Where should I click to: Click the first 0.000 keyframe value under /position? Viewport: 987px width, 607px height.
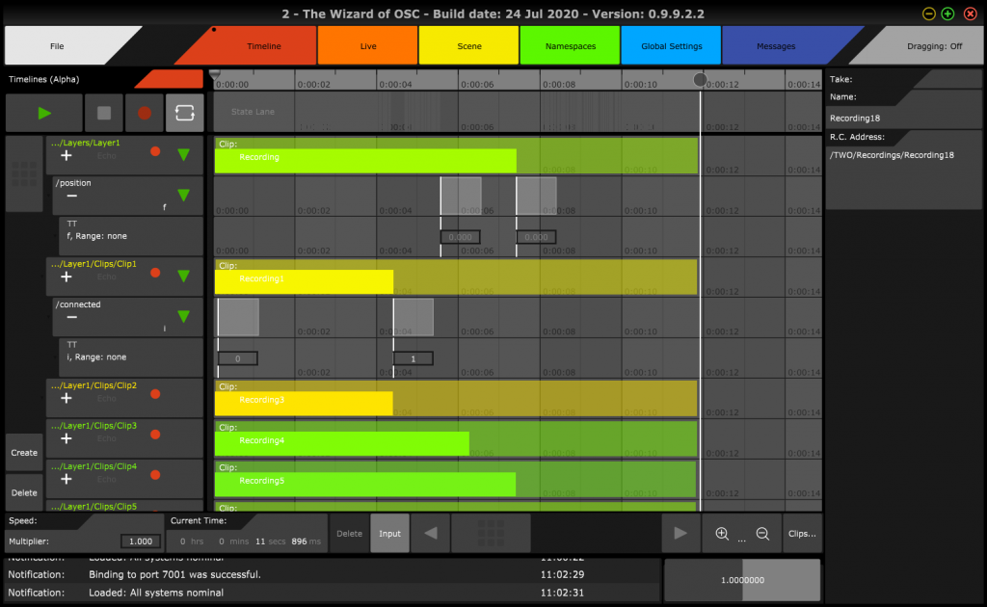(460, 237)
